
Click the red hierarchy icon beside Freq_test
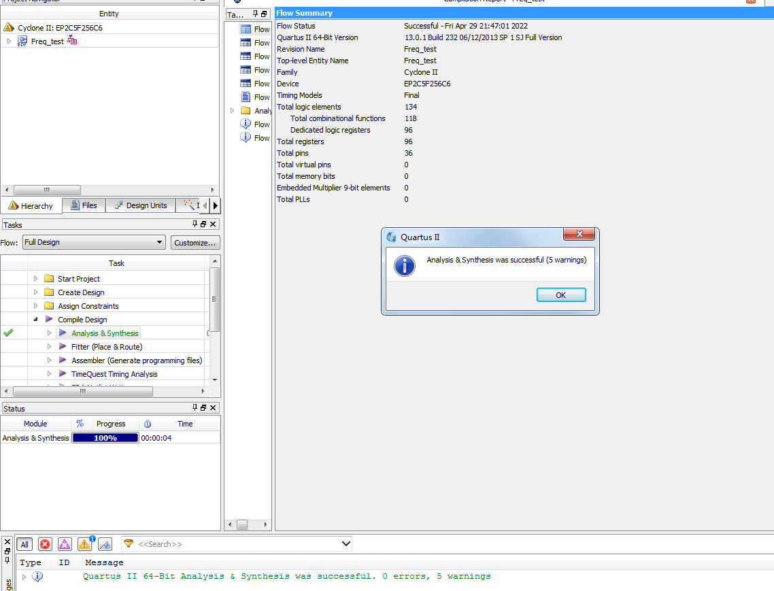point(72,40)
